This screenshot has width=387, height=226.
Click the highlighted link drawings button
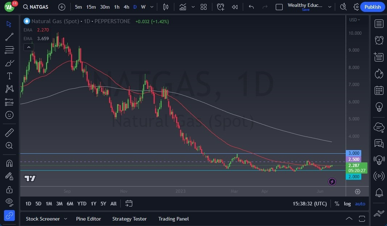(9, 216)
